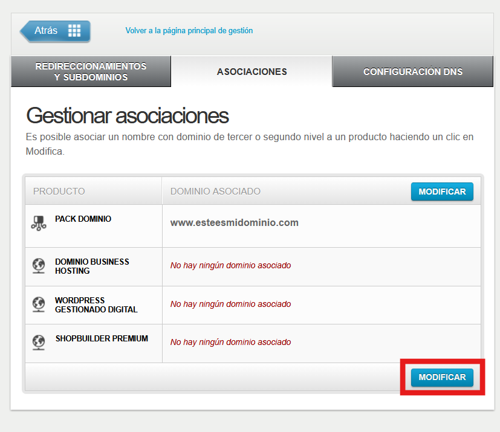Open the Volver a la página principal link
This screenshot has width=500, height=432.
(x=189, y=30)
